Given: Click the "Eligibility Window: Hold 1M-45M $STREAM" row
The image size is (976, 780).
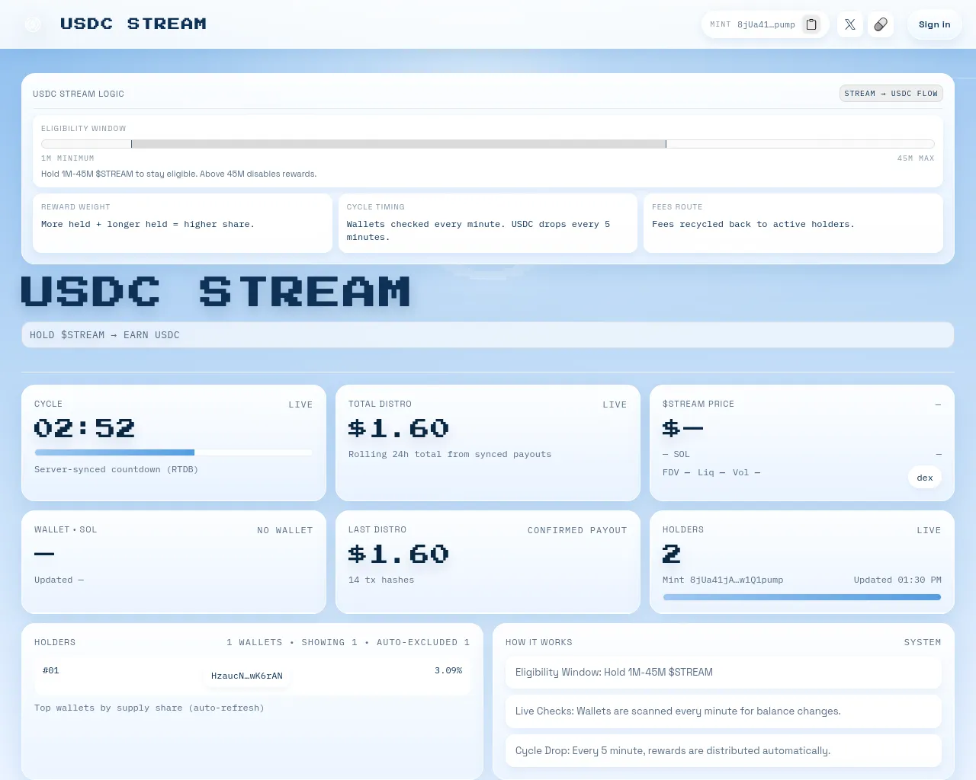Looking at the screenshot, I should (723, 673).
